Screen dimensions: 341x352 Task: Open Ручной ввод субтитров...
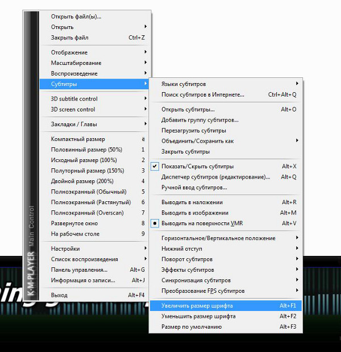point(226,188)
